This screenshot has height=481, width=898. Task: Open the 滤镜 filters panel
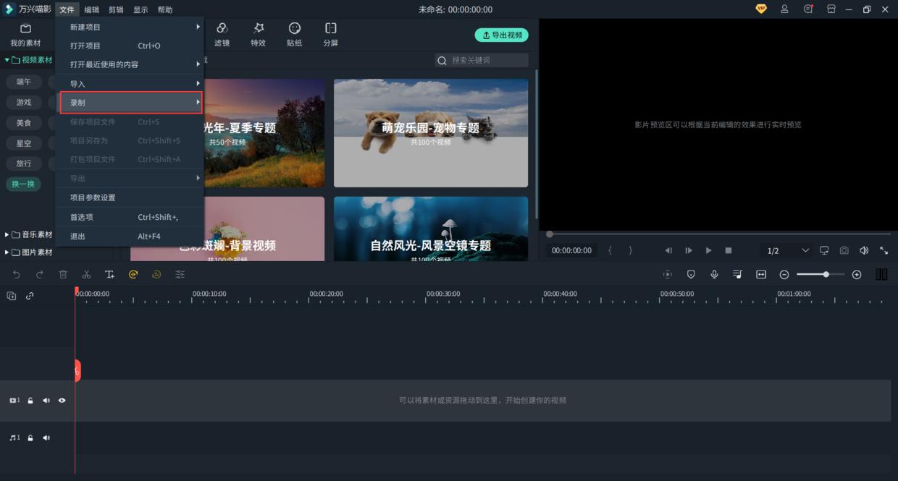(x=222, y=34)
